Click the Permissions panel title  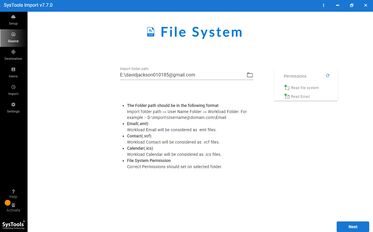click(295, 76)
